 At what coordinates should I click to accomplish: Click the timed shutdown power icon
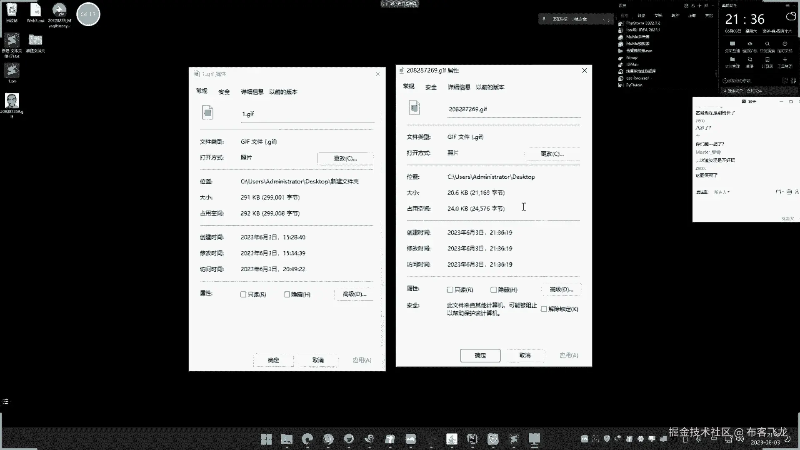click(785, 44)
